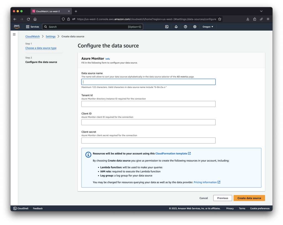Open Firefox downloads
The width and height of the screenshot is (283, 225).
point(248,19)
